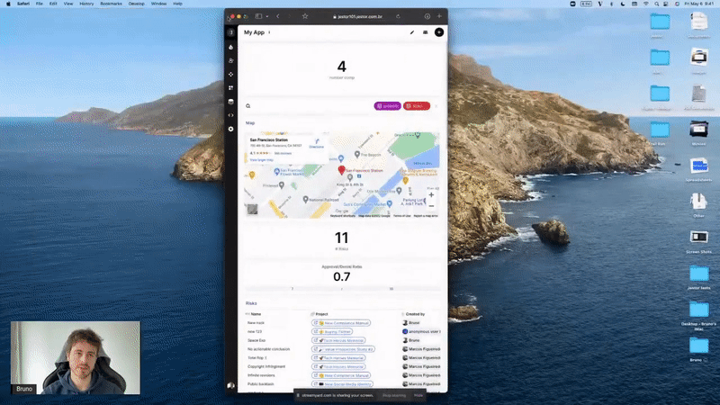Zoom out on the map with minus
The width and height of the screenshot is (720, 405).
[431, 206]
